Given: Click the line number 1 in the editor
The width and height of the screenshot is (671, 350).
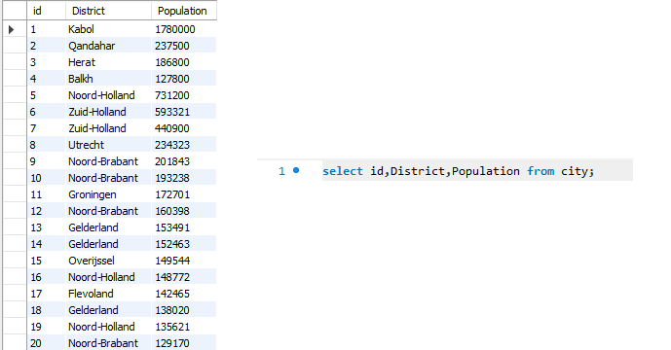Looking at the screenshot, I should tap(281, 171).
